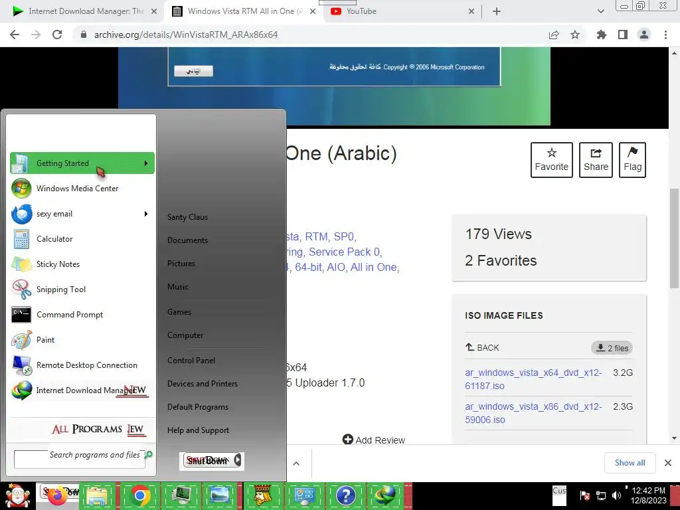The height and width of the screenshot is (510, 680).
Task: Click the Santa Start button
Action: [x=17, y=497]
